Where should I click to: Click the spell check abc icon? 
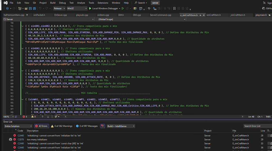click(149, 8)
